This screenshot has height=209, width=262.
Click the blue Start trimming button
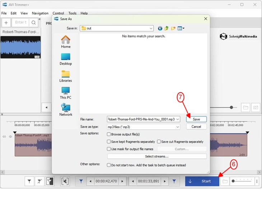[202, 181]
